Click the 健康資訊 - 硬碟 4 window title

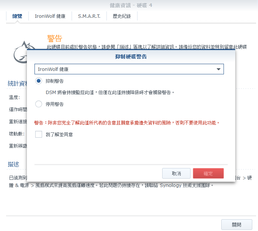pyautogui.click(x=131, y=5)
